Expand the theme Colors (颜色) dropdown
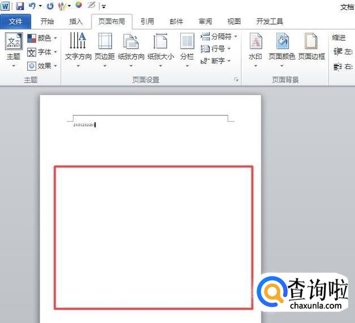Viewport: 355px width, 323px height. tap(42, 38)
